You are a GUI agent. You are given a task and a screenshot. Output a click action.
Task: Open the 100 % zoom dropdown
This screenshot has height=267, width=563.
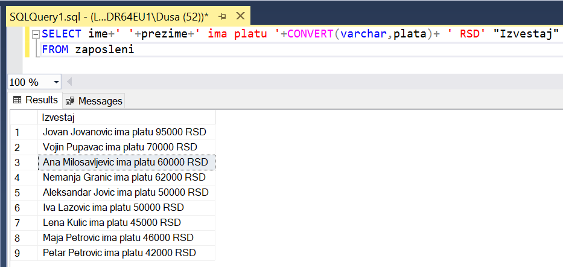click(57, 82)
